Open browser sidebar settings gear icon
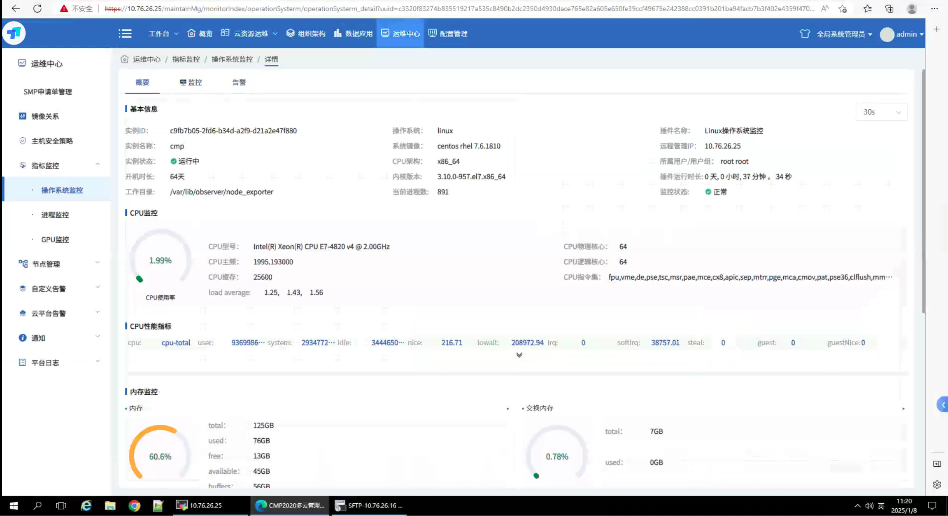The height and width of the screenshot is (516, 948). coord(937,485)
